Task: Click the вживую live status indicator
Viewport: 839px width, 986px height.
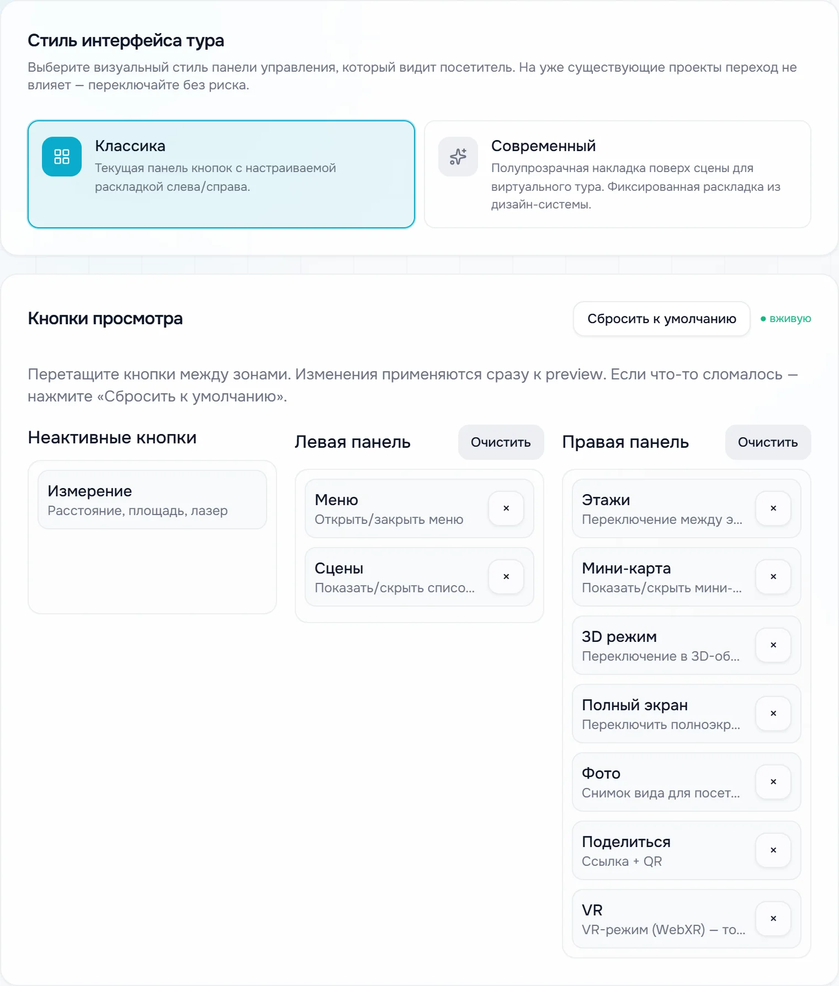Action: click(x=786, y=319)
